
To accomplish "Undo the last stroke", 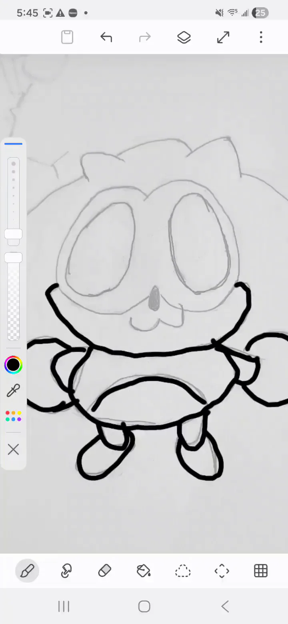I will pyautogui.click(x=106, y=37).
